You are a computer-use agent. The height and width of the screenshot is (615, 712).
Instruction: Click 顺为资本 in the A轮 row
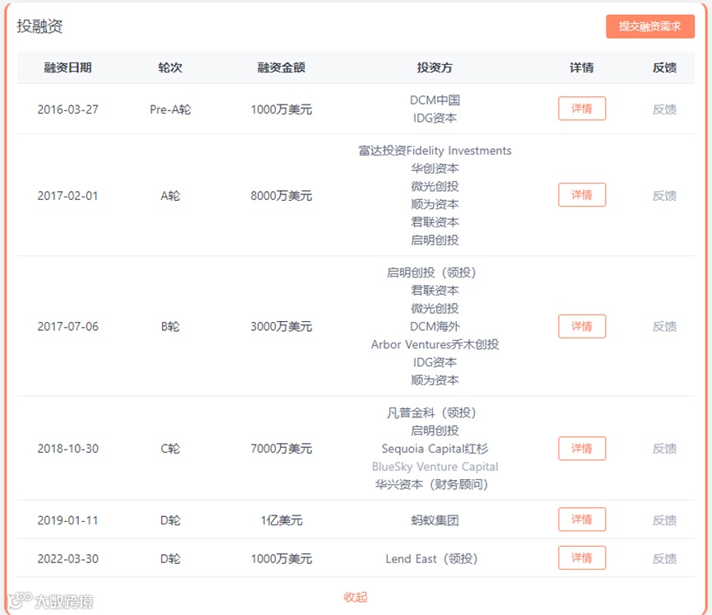click(x=435, y=204)
